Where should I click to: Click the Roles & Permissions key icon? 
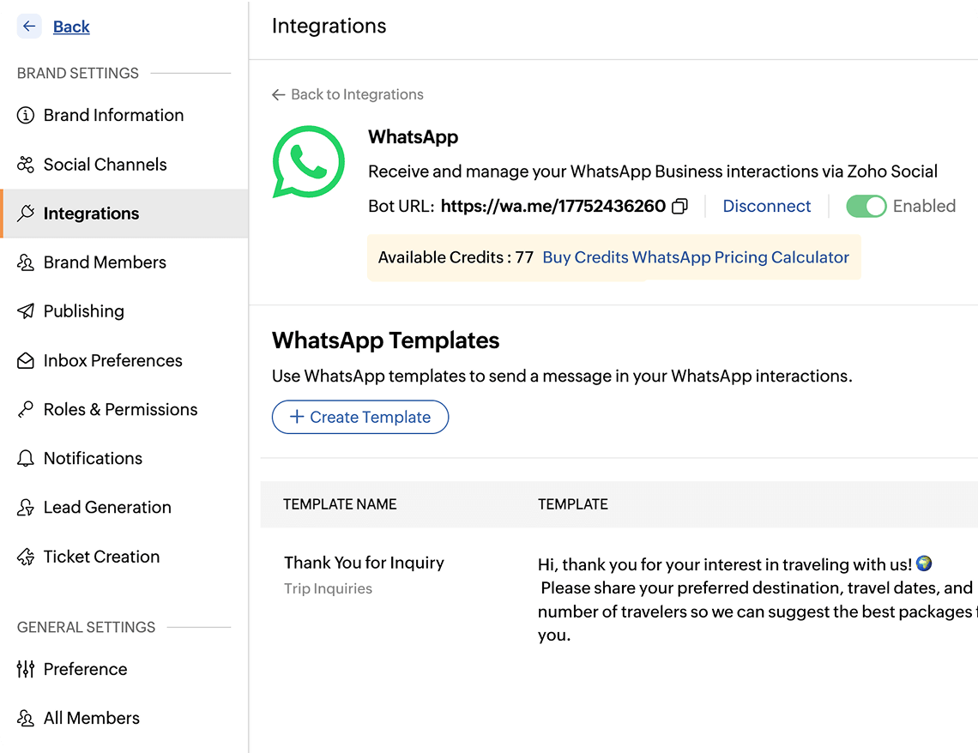(x=26, y=410)
